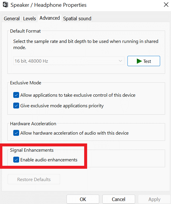Open the 16 bit, 48000 Hz combo box

pyautogui.click(x=69, y=61)
